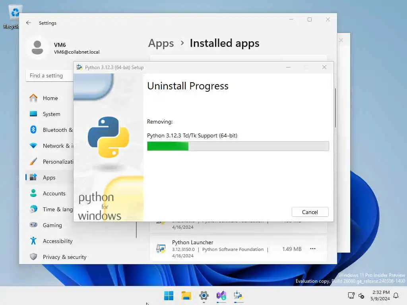Open File Explorer from taskbar

[x=186, y=295]
